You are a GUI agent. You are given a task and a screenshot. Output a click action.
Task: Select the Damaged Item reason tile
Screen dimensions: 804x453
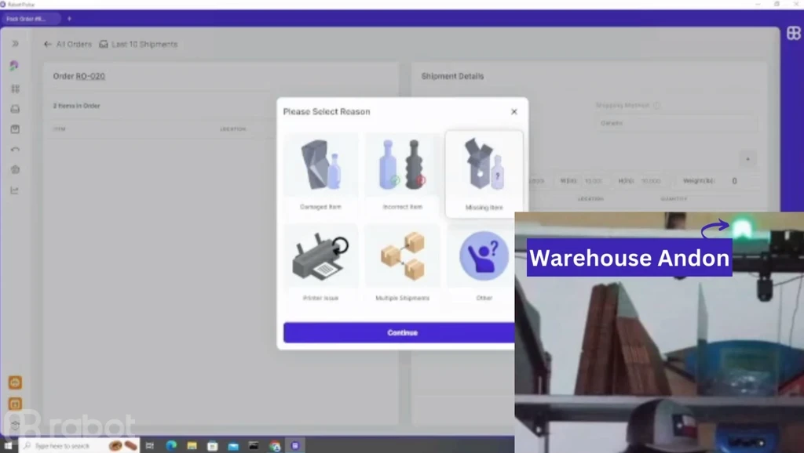coord(320,174)
